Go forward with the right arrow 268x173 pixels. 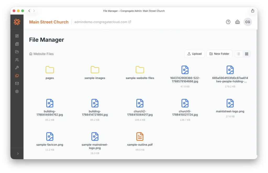[34, 11]
